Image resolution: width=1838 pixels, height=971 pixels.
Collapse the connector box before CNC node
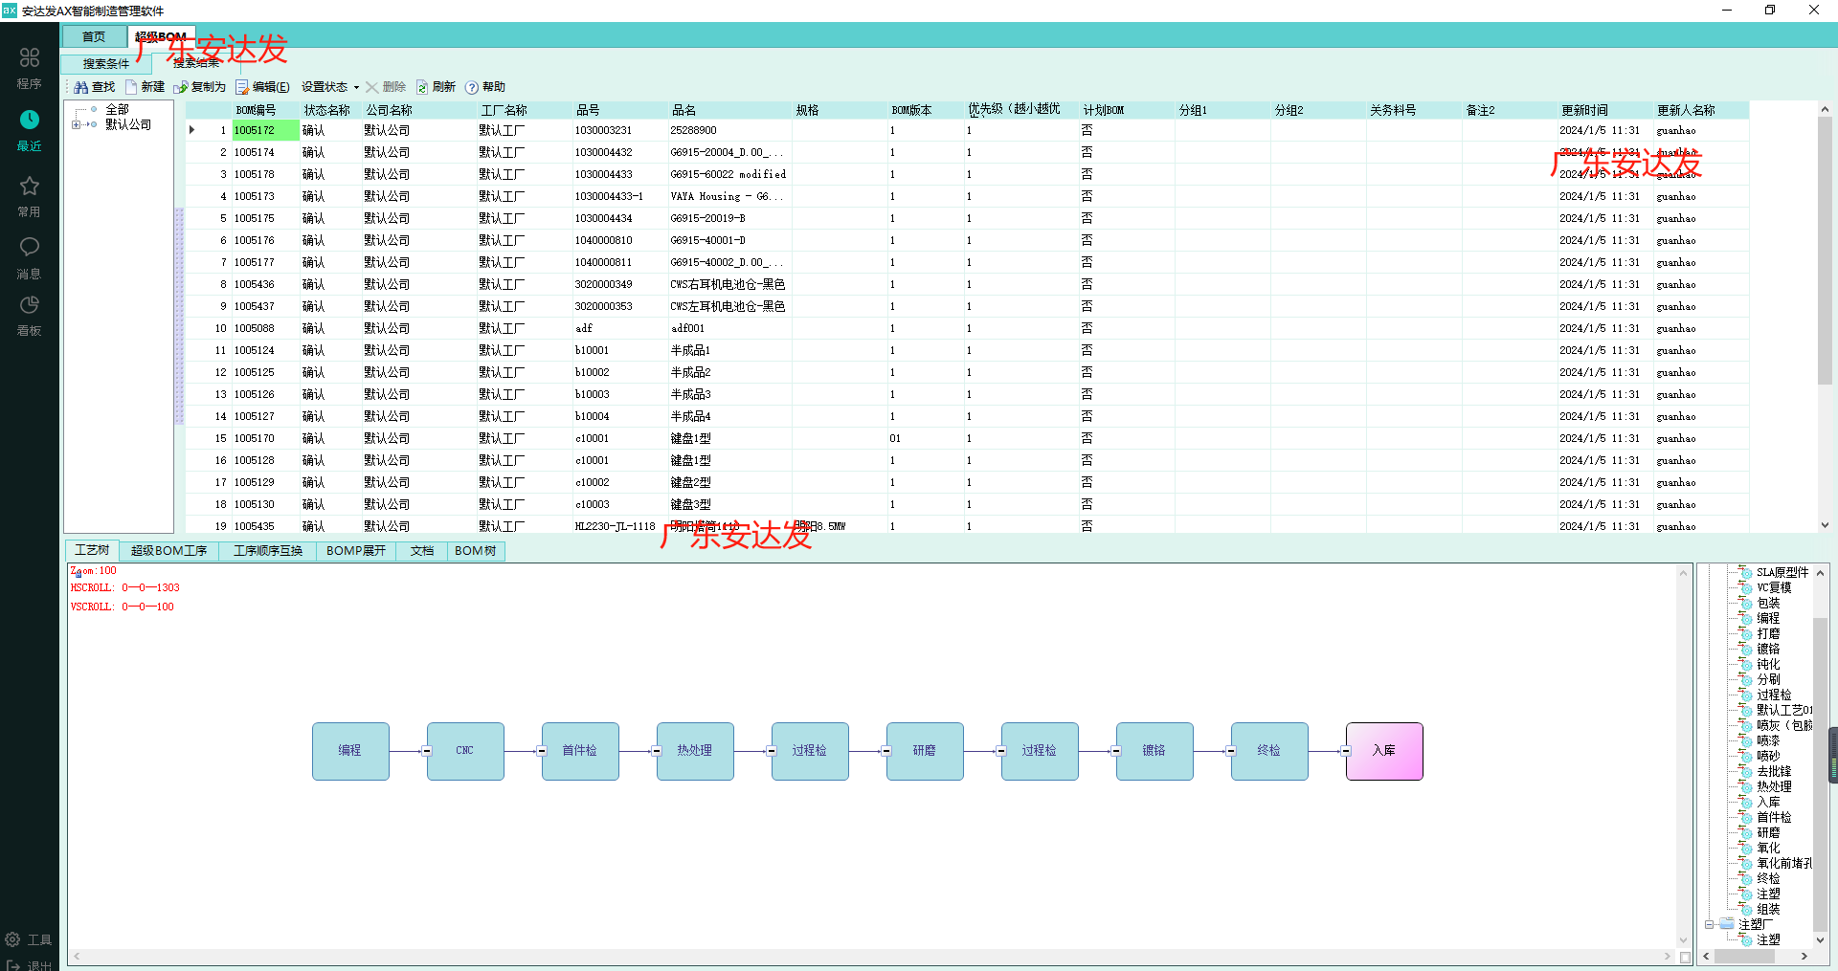tap(427, 751)
